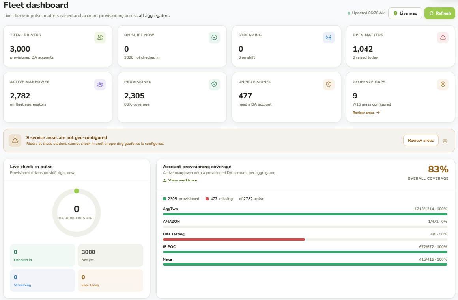Open the View workforce link
Screen dimensions: 458x300
[180, 180]
